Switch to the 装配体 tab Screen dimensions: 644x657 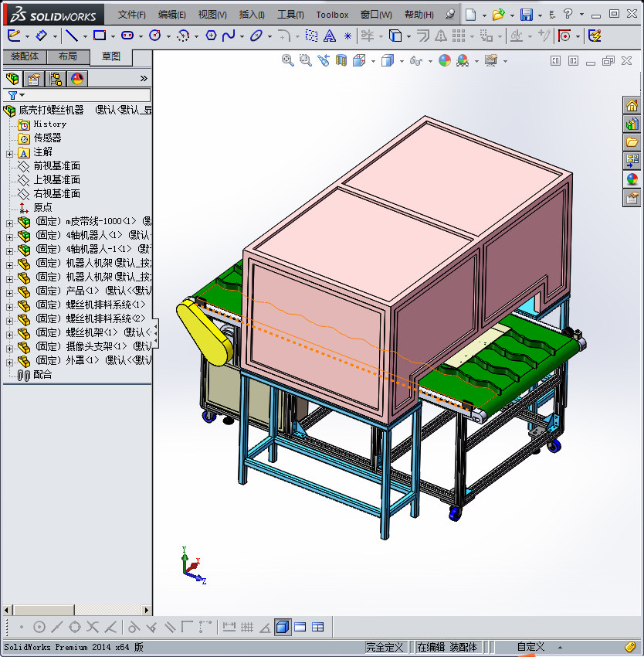click(x=25, y=56)
